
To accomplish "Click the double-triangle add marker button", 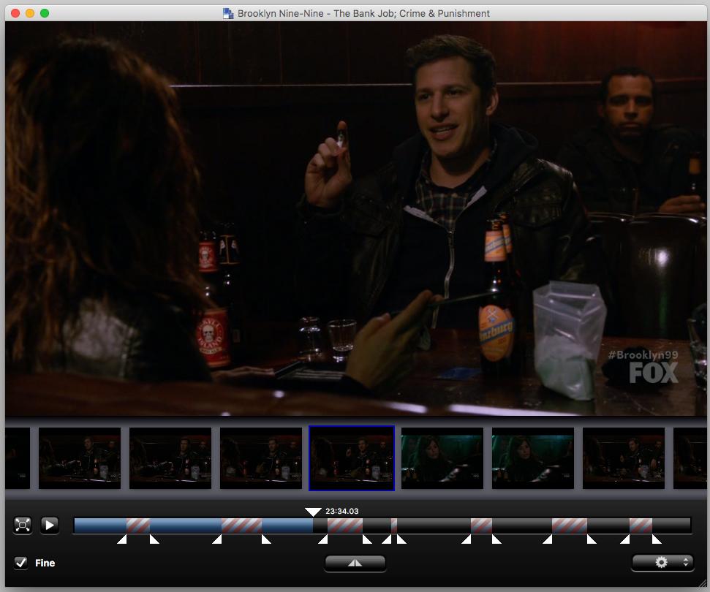I will point(355,563).
